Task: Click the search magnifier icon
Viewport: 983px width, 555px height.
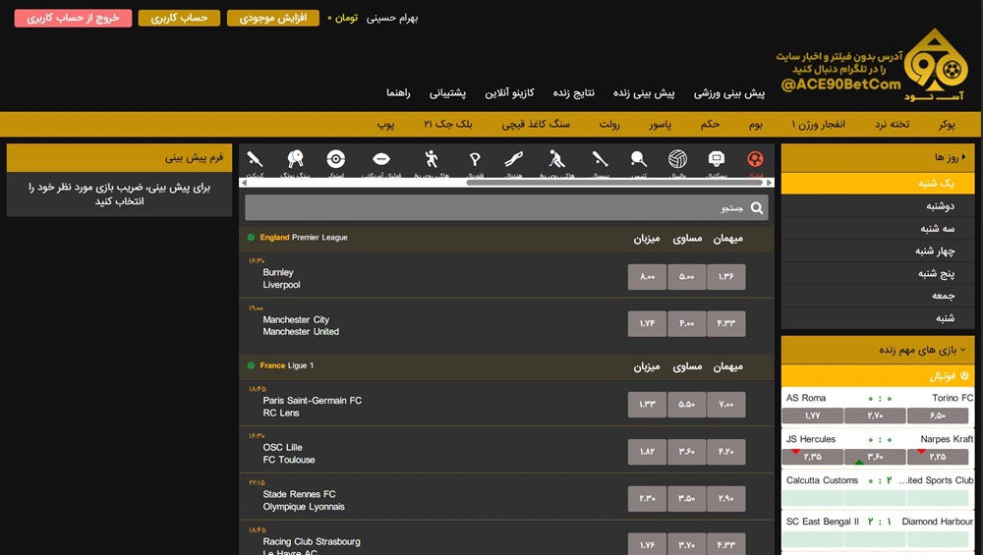Action: 757,208
